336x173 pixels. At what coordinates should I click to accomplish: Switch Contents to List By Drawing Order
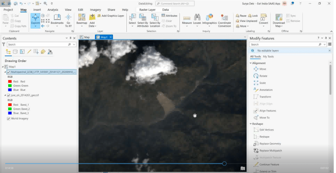(8, 51)
